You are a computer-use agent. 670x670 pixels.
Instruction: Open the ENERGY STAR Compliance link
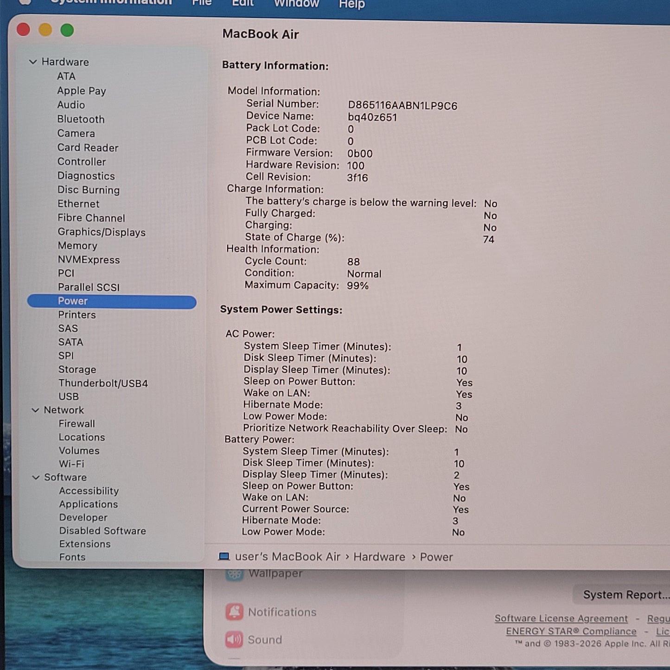pyautogui.click(x=571, y=632)
